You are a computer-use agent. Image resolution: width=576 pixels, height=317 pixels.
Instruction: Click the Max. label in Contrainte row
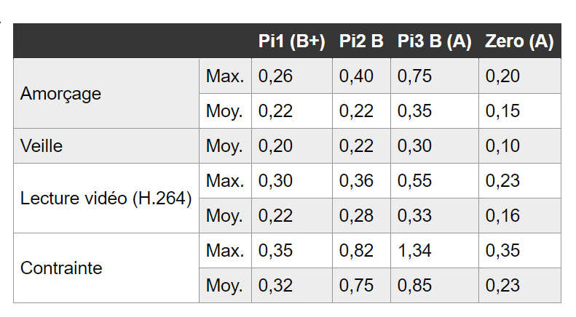[x=225, y=251]
